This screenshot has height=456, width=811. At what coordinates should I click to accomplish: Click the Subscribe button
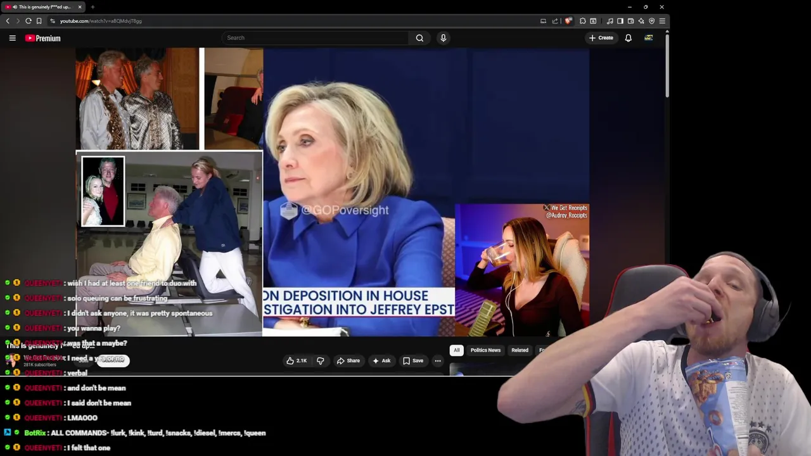click(x=113, y=360)
